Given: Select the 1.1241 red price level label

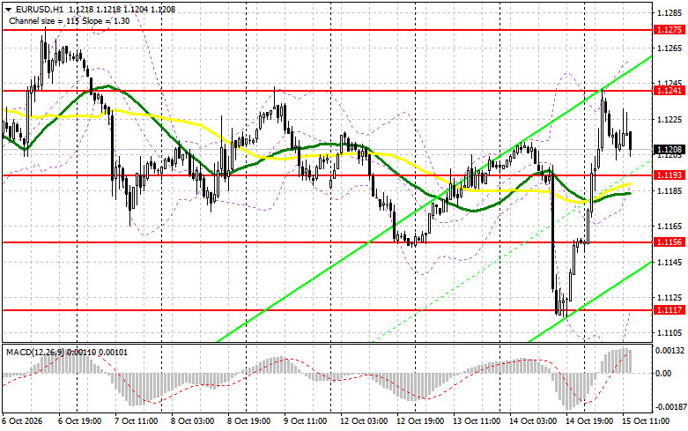Looking at the screenshot, I should click(669, 90).
